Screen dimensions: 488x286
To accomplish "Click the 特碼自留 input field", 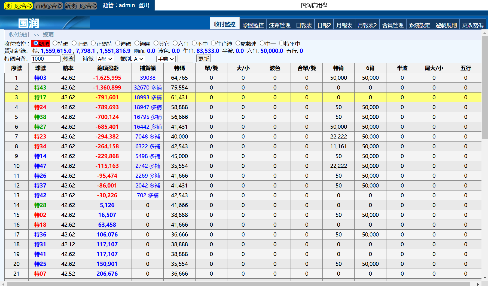I will point(45,59).
